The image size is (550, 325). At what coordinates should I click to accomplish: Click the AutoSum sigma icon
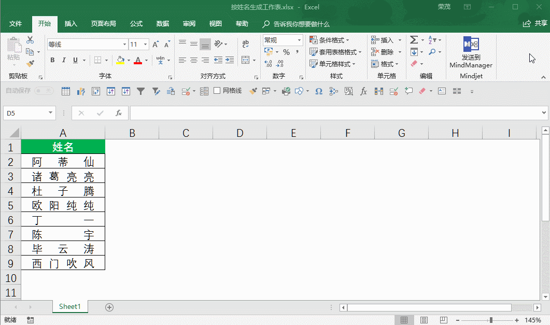point(414,40)
